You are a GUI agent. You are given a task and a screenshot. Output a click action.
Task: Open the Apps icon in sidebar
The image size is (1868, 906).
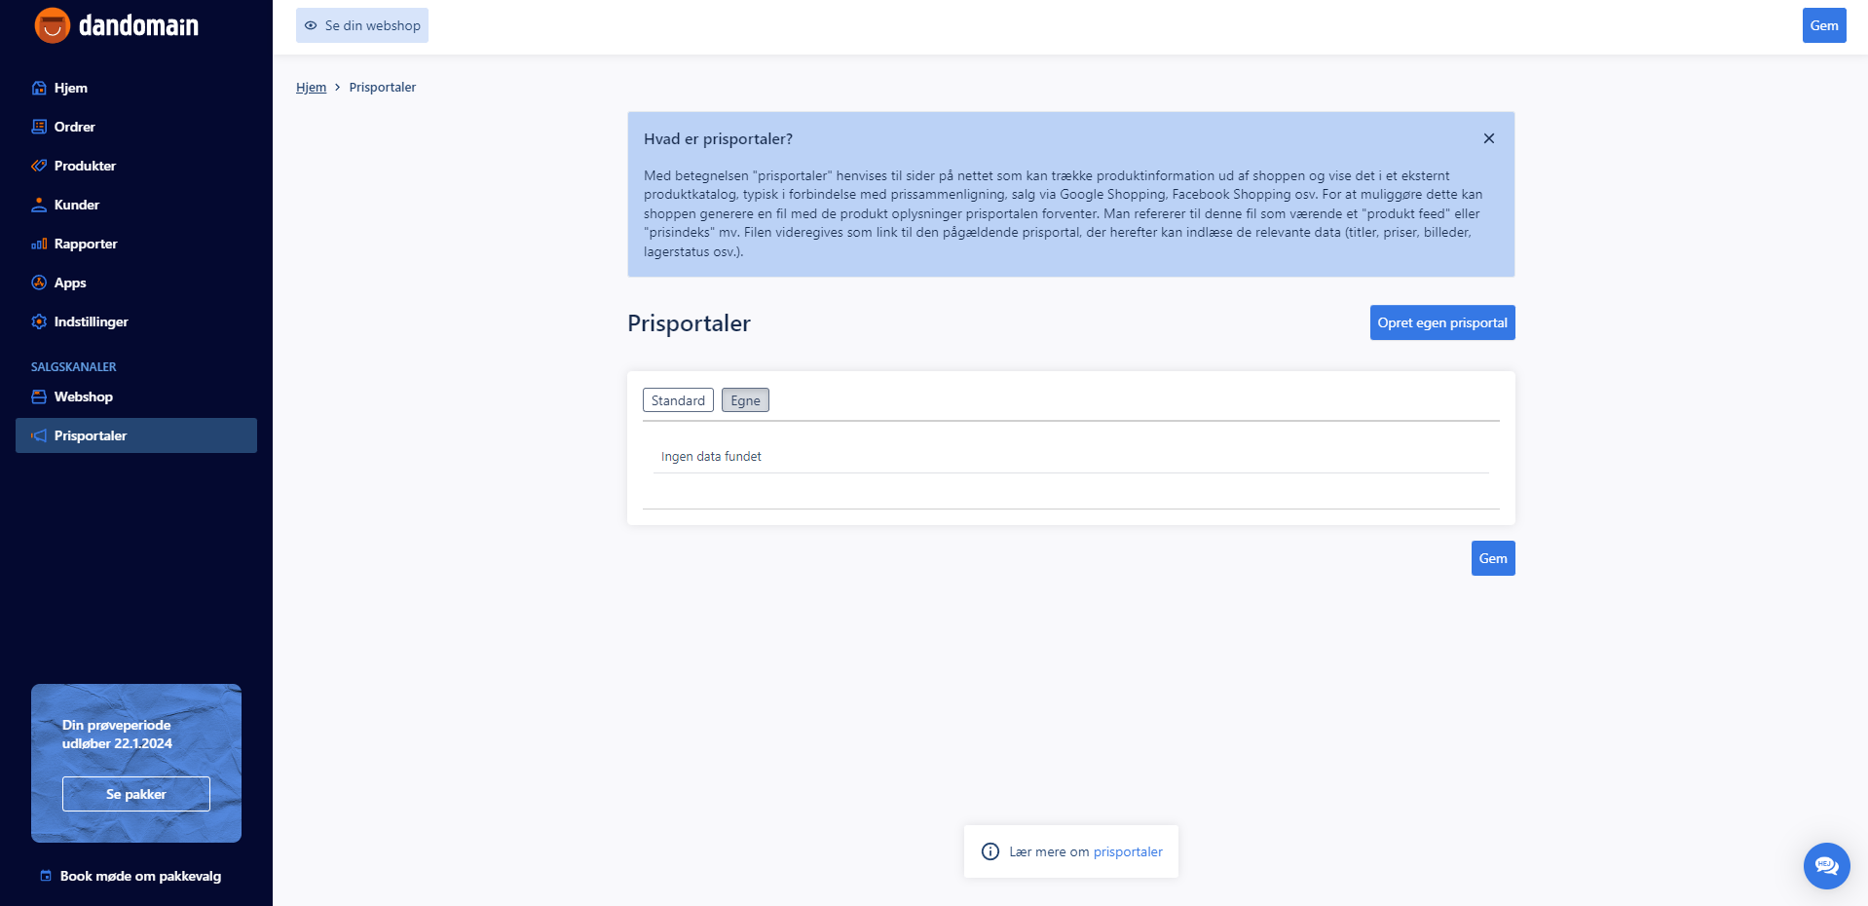pyautogui.click(x=39, y=283)
